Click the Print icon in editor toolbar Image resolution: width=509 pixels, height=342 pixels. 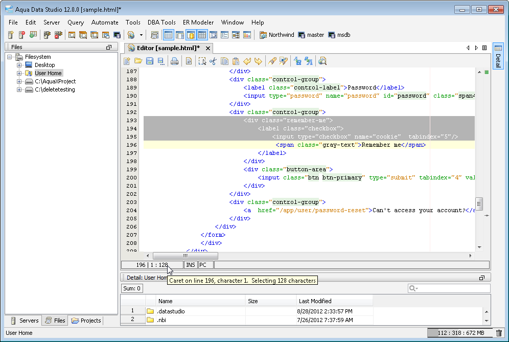(174, 61)
